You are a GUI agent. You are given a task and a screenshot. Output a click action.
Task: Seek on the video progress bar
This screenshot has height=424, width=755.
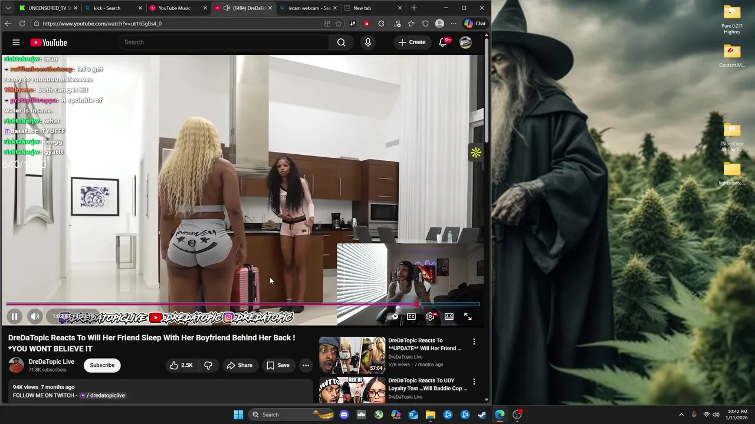[242, 304]
